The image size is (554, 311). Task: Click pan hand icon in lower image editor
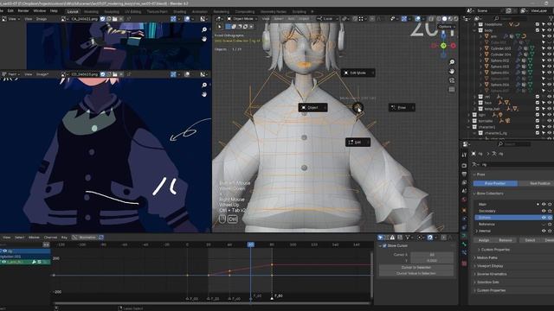point(204,94)
